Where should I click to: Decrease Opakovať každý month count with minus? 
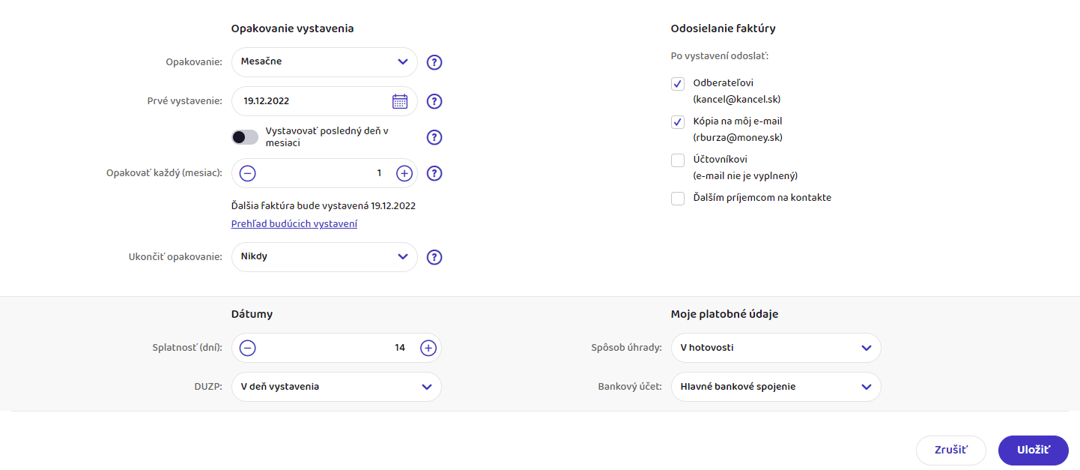[248, 173]
